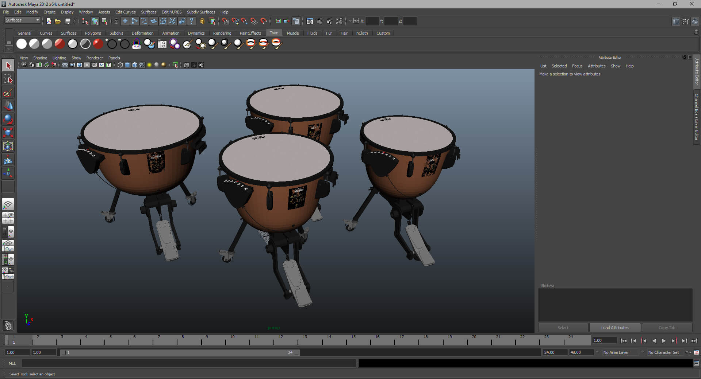Toggle the Auto Keyframe key icon
This screenshot has width=701, height=379.
click(689, 352)
